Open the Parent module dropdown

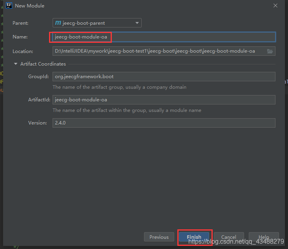tap(97, 23)
